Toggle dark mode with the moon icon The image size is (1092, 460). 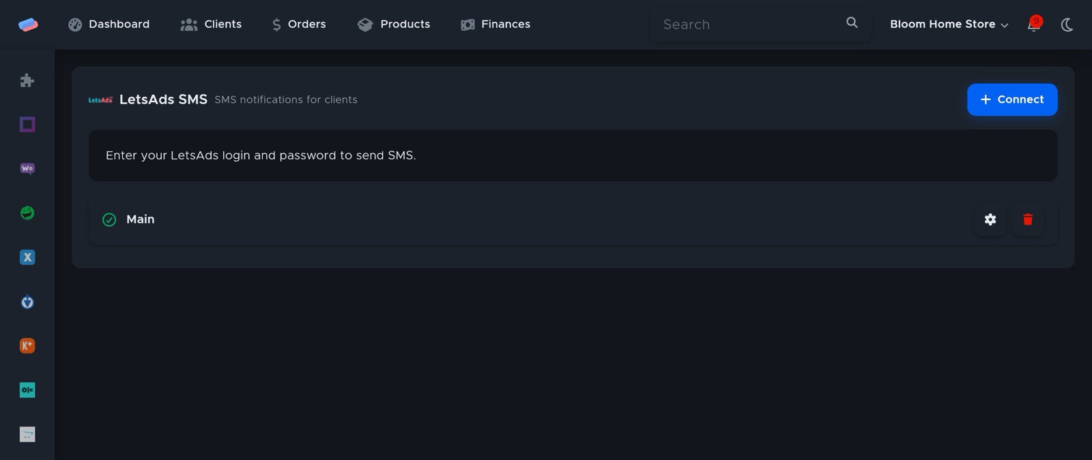(1067, 25)
